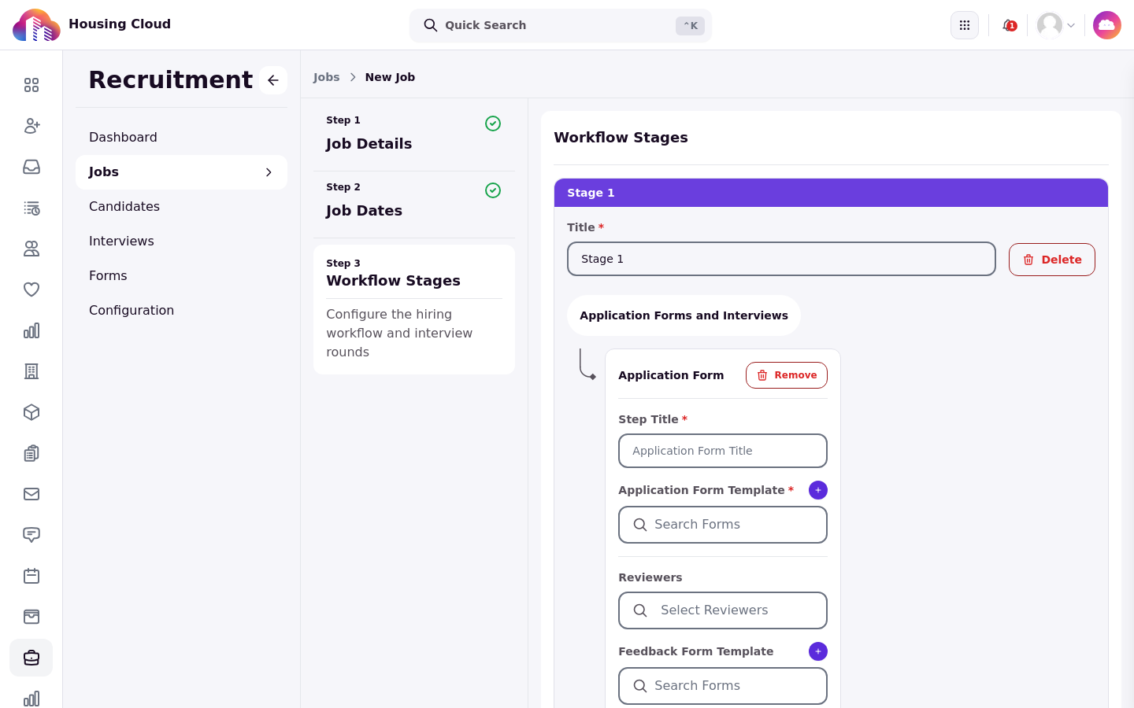The image size is (1134, 708).
Task: Click the Stage 1 title field
Action: (x=781, y=259)
